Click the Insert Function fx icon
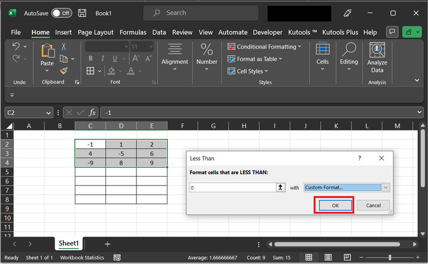 click(x=92, y=113)
